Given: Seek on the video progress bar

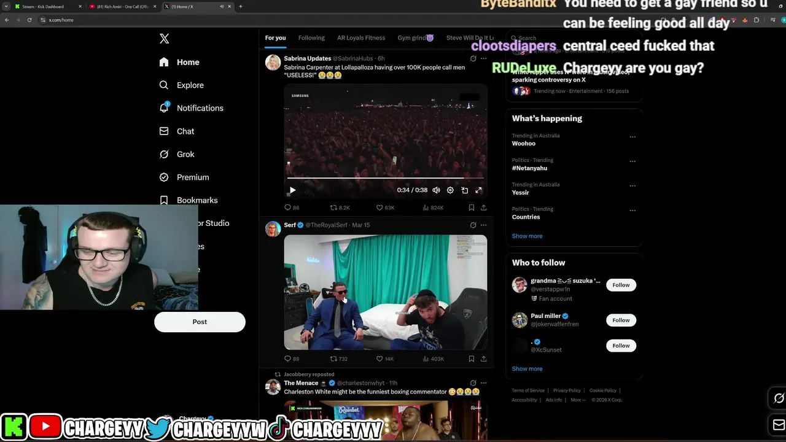Looking at the screenshot, I should (x=385, y=178).
